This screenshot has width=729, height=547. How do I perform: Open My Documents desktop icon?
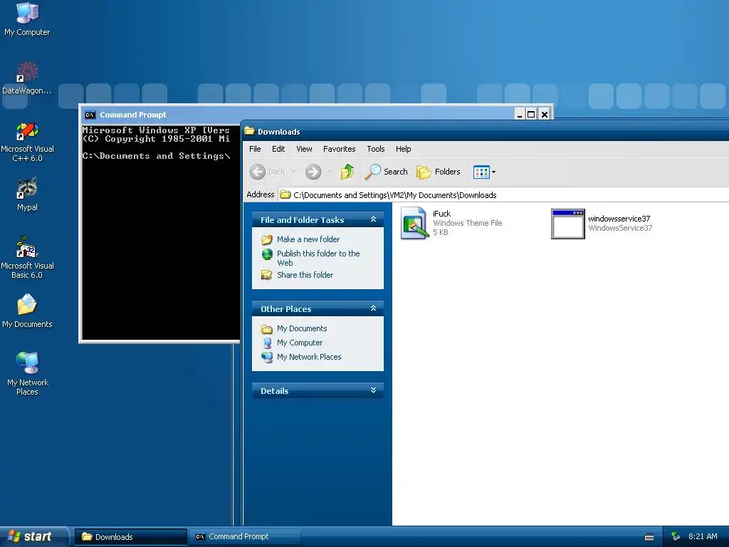27,311
